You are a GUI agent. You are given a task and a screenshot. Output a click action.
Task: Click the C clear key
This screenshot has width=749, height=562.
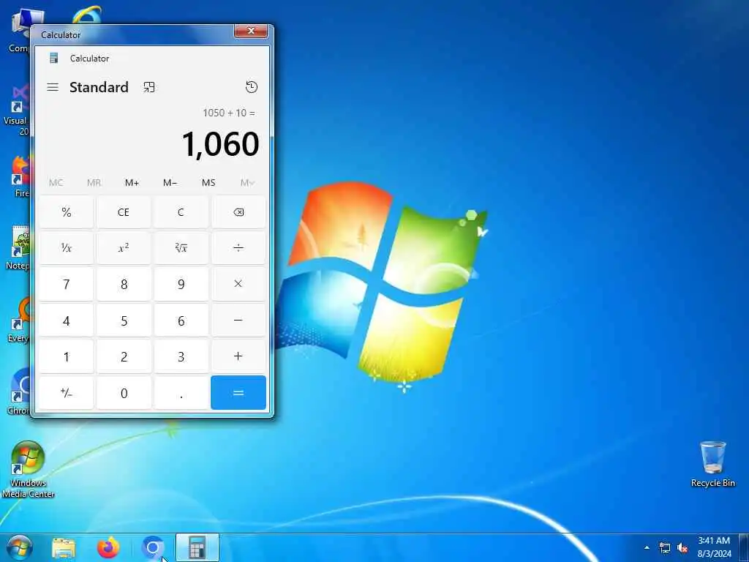(x=181, y=212)
